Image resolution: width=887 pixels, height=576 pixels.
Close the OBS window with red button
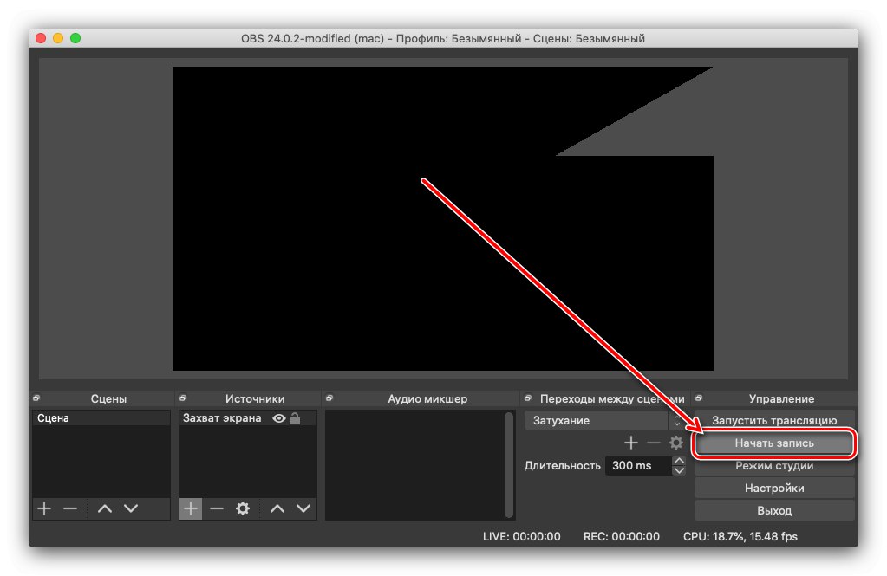(41, 38)
